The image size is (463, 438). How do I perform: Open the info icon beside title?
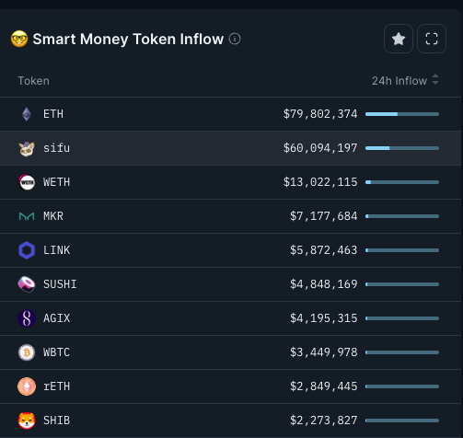(x=235, y=39)
